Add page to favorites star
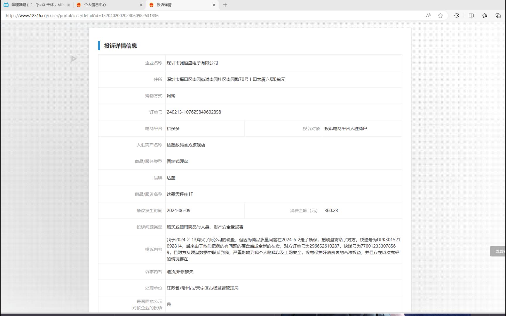506x316 pixels. click(x=440, y=16)
